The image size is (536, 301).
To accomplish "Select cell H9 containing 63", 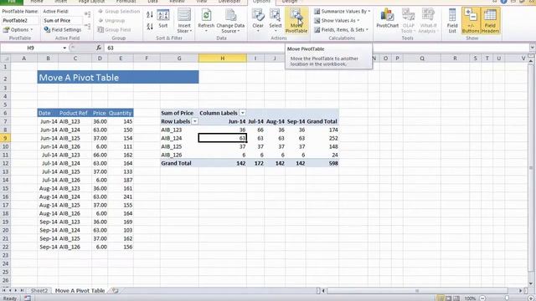I will [x=223, y=138].
